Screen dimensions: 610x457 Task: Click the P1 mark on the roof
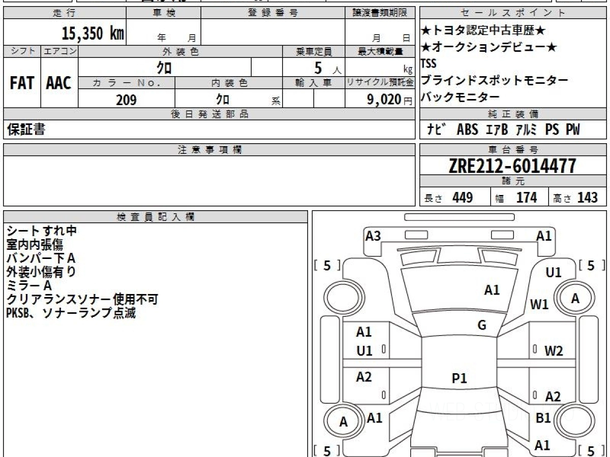(459, 378)
